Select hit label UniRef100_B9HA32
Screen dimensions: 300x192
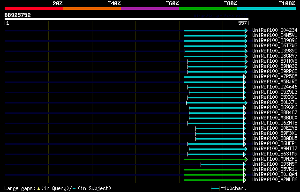[275, 66]
